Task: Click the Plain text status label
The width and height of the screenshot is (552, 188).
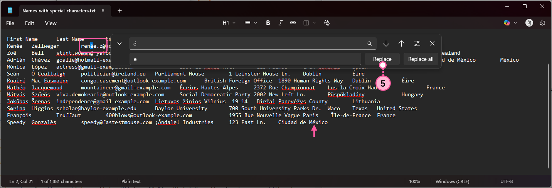Action: 131,181
